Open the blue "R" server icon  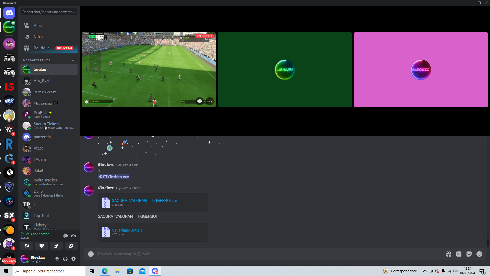[x=9, y=144]
